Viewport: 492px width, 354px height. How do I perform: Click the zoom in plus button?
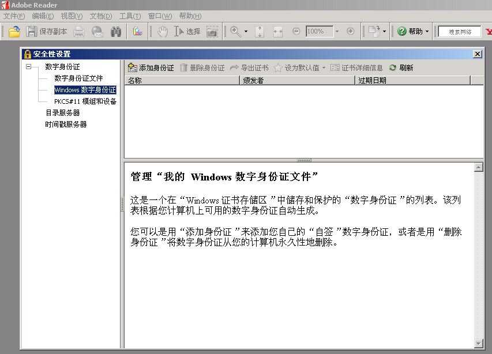click(x=351, y=31)
